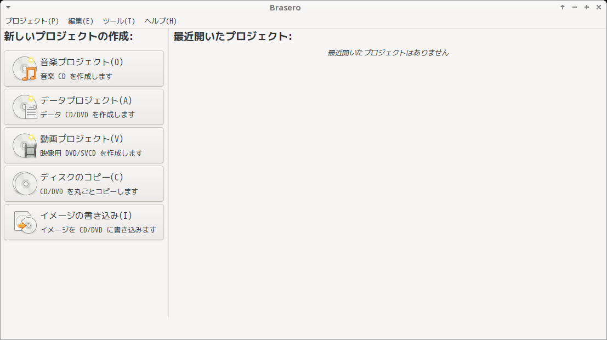Click the data disc document icon
The height and width of the screenshot is (340, 607).
(x=25, y=107)
